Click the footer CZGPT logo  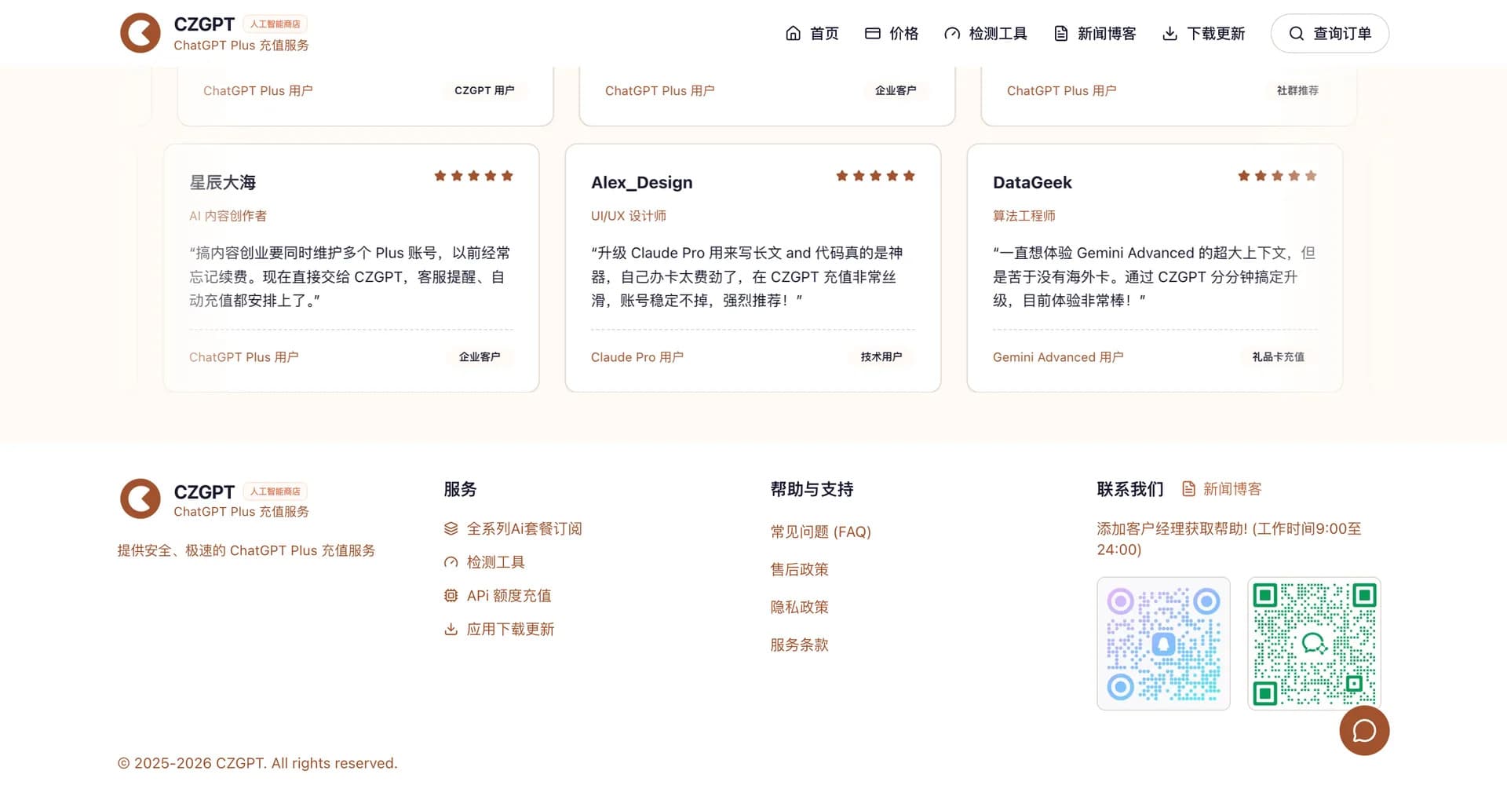tap(140, 499)
